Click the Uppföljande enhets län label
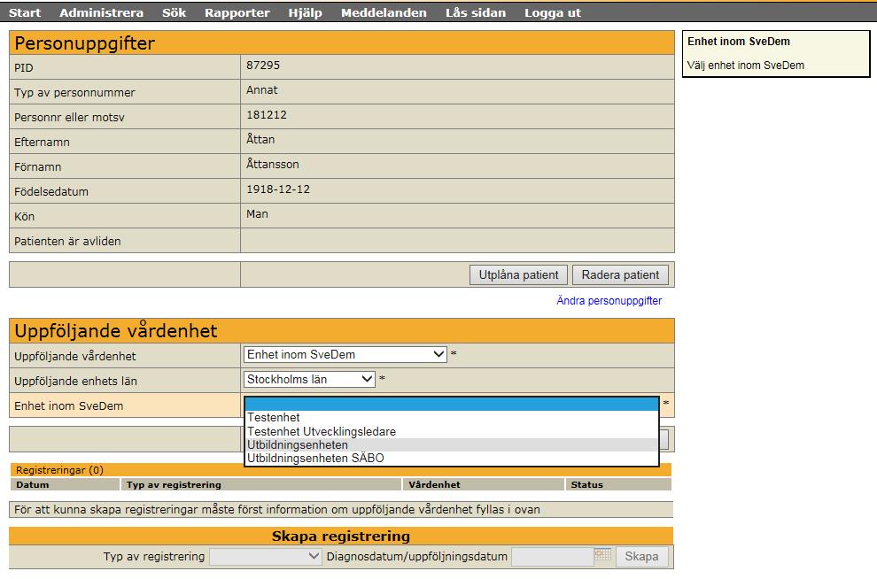Viewport: 877px width, 579px height. [x=75, y=382]
